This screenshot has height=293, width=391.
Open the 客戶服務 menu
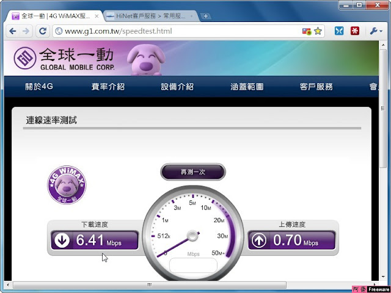coord(316,87)
